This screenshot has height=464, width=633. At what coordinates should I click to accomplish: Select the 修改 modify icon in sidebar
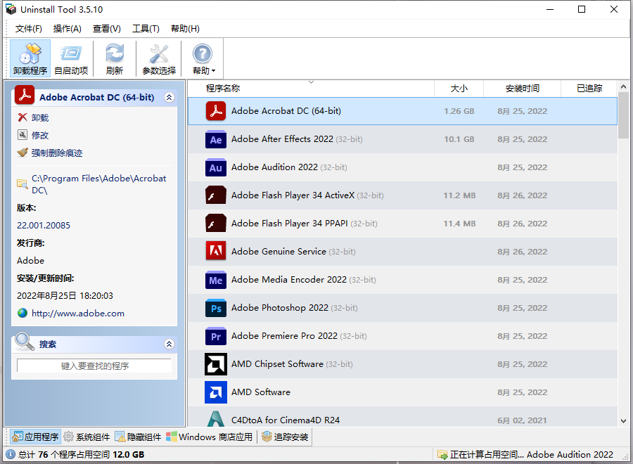pos(23,135)
